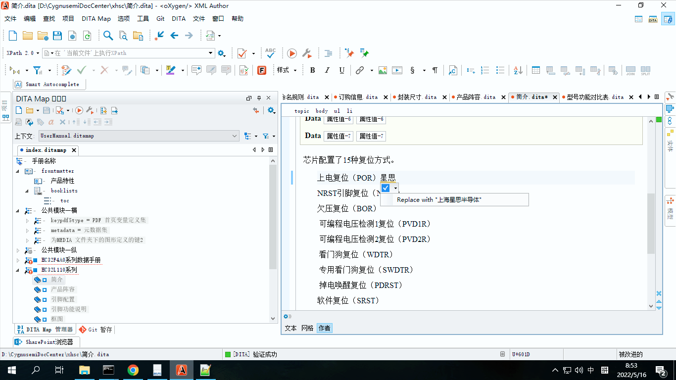Open the 上下文 UserManual.ditamap combo box

point(139,136)
